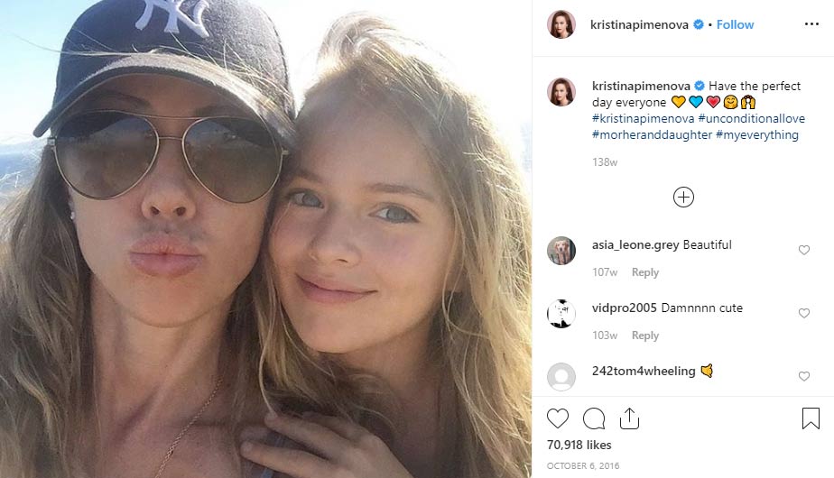Open vidpro2005's profile avatar
This screenshot has width=834, height=478.
coord(561,314)
